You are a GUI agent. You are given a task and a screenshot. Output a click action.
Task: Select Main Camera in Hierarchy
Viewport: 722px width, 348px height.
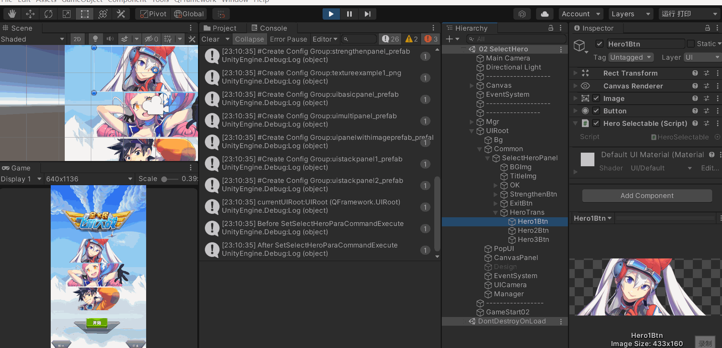coord(508,58)
